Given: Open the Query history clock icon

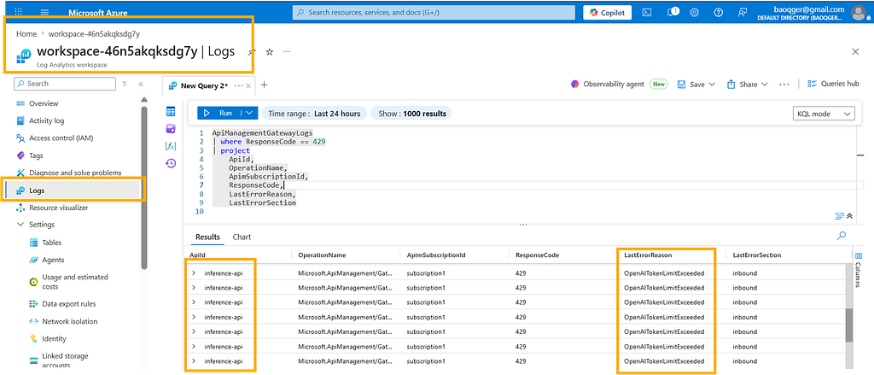Looking at the screenshot, I should click(x=171, y=163).
